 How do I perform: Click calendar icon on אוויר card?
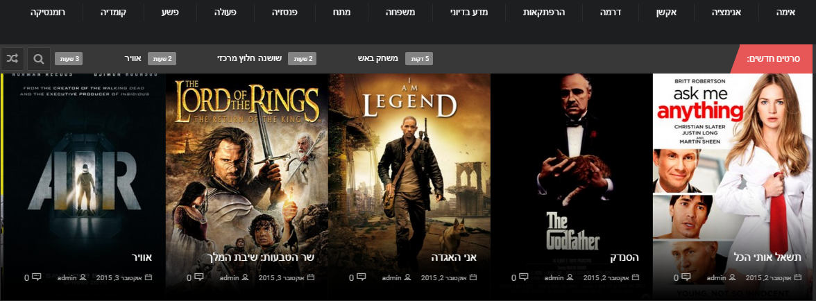(x=148, y=277)
